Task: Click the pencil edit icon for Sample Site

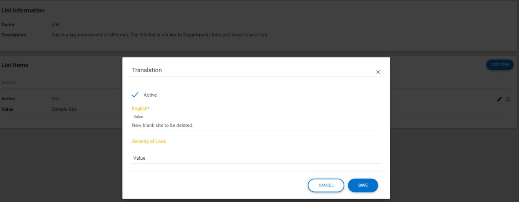Action: point(500,99)
